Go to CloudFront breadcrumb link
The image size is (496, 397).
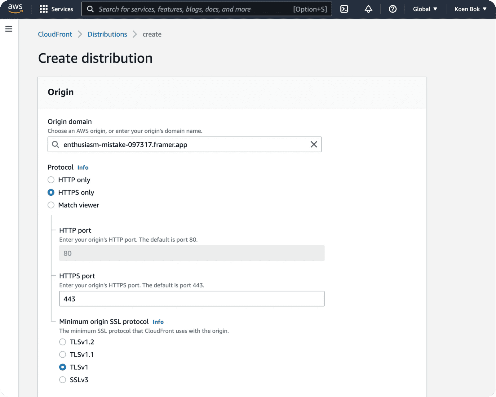pyautogui.click(x=55, y=34)
